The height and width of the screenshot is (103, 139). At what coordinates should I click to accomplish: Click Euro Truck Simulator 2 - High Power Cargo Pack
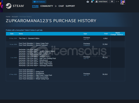click(x=35, y=75)
